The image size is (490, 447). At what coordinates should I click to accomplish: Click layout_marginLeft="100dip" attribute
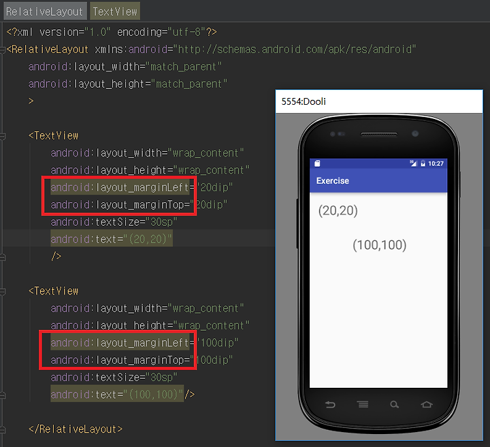[x=144, y=343]
